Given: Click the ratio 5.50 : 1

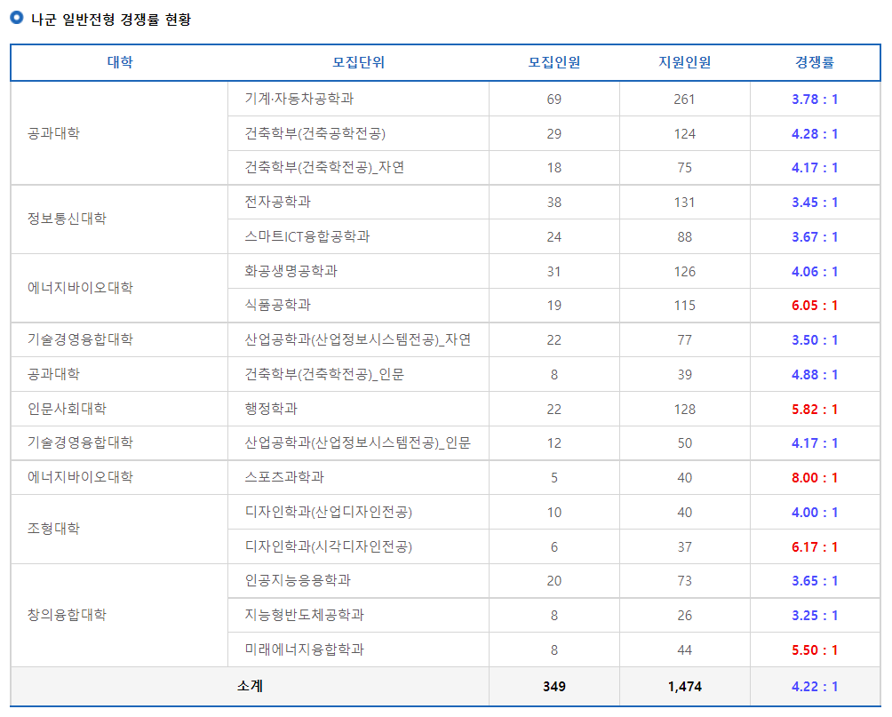Looking at the screenshot, I should pyautogui.click(x=815, y=649).
